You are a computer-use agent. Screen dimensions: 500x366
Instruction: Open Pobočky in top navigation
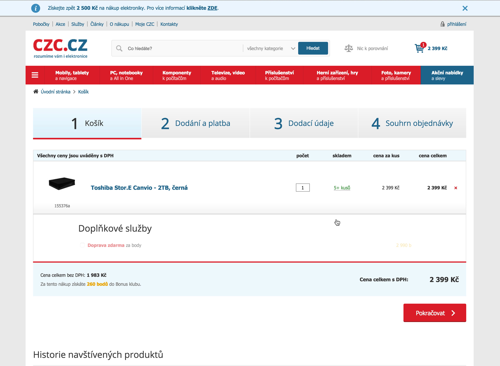[41, 24]
